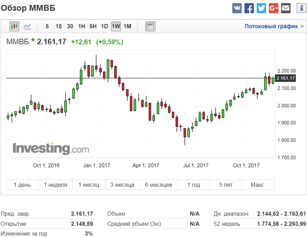Share on Twitter icon
Image resolution: width=307 pixels, height=238 pixels.
(x=261, y=8)
